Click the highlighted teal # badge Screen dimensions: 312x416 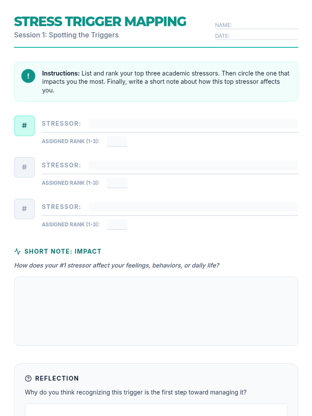tap(24, 126)
